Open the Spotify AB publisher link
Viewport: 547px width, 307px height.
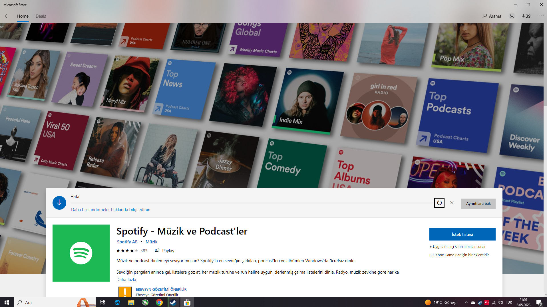[127, 242]
